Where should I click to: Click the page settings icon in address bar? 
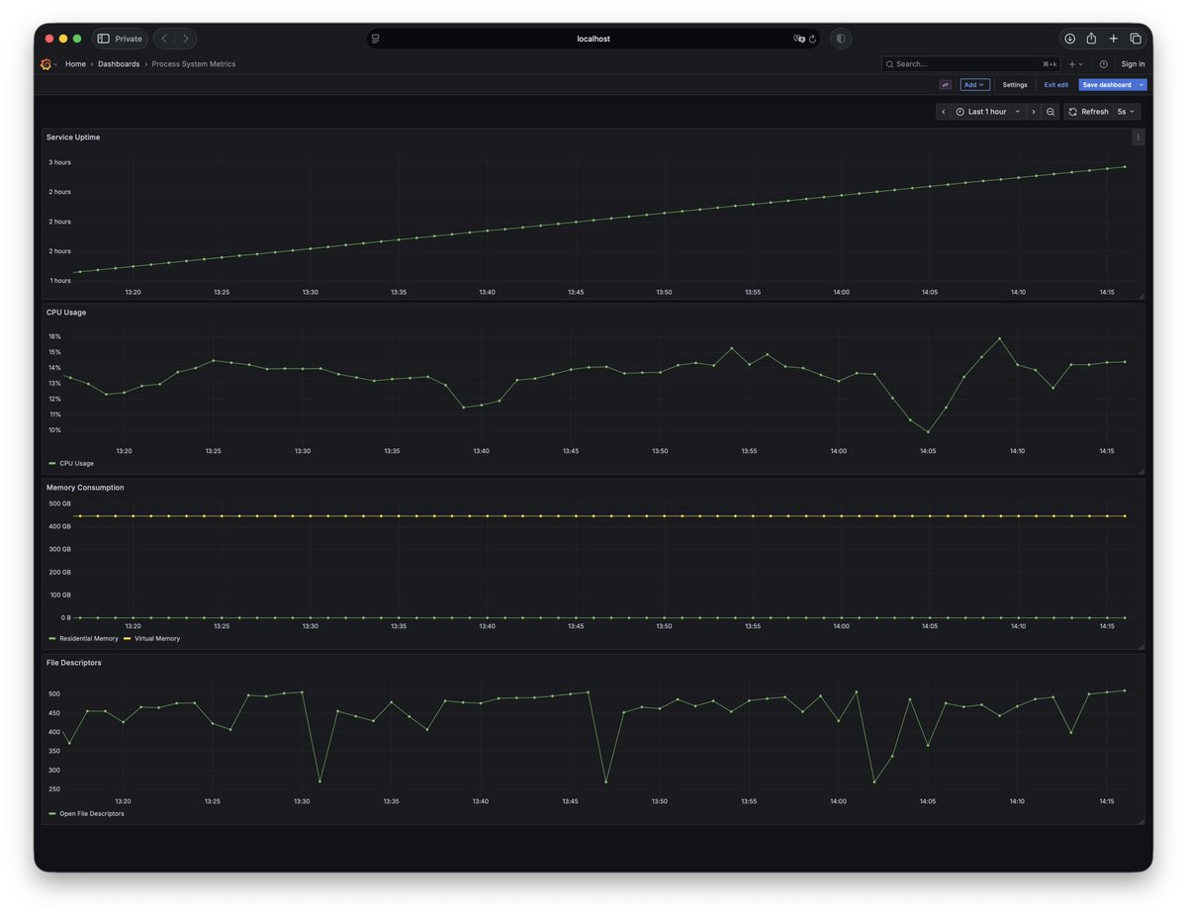tap(376, 39)
